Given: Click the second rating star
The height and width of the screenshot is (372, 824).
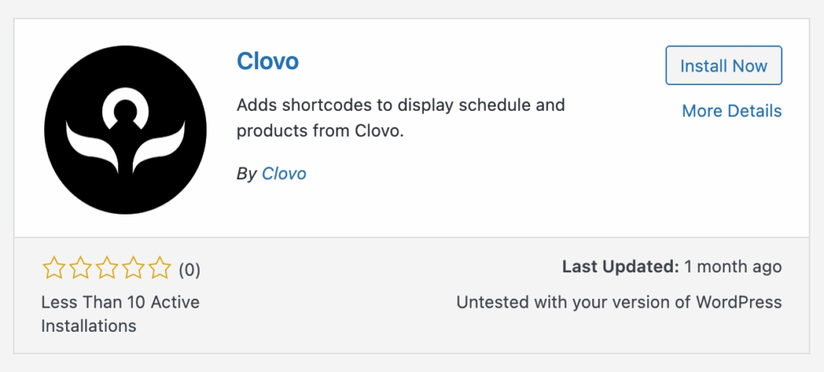Looking at the screenshot, I should click(x=80, y=268).
